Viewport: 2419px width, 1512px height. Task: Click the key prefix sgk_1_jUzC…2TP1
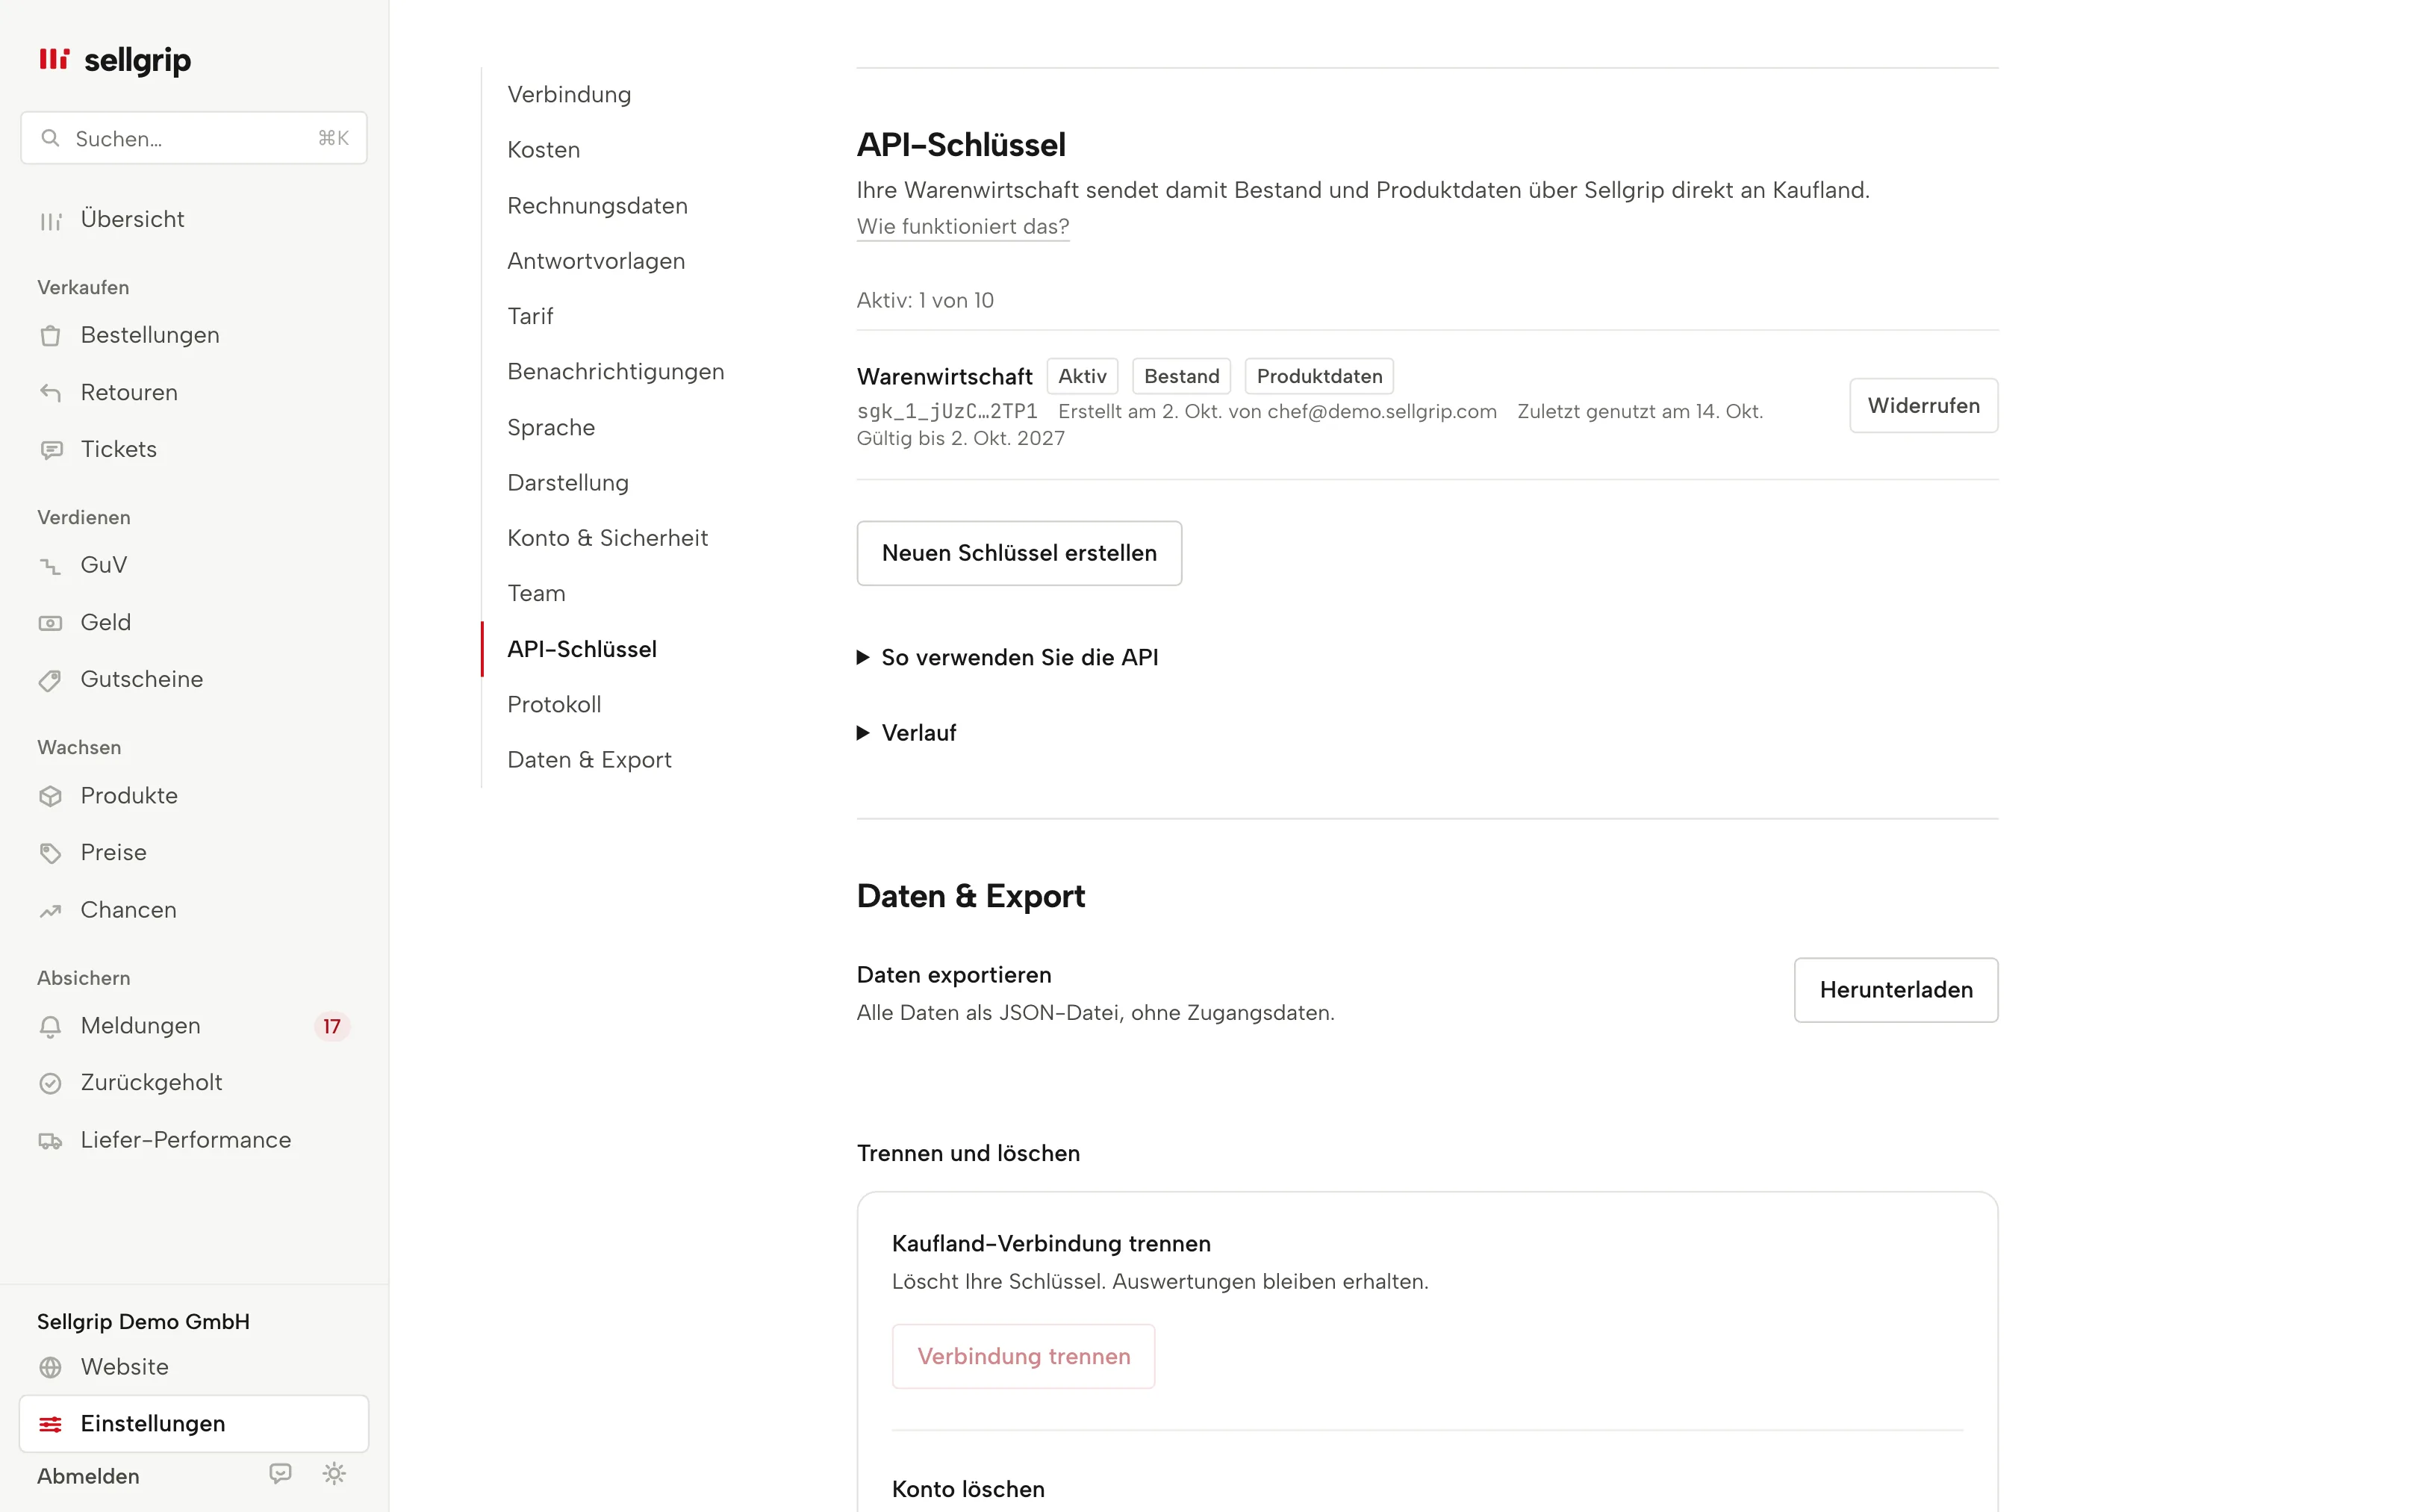(x=947, y=411)
